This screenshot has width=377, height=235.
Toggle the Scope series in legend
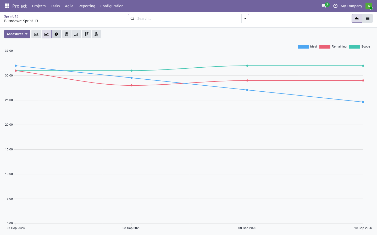tap(359, 47)
